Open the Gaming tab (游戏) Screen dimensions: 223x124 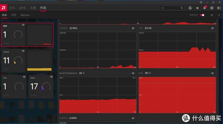pyautogui.click(x=23, y=8)
